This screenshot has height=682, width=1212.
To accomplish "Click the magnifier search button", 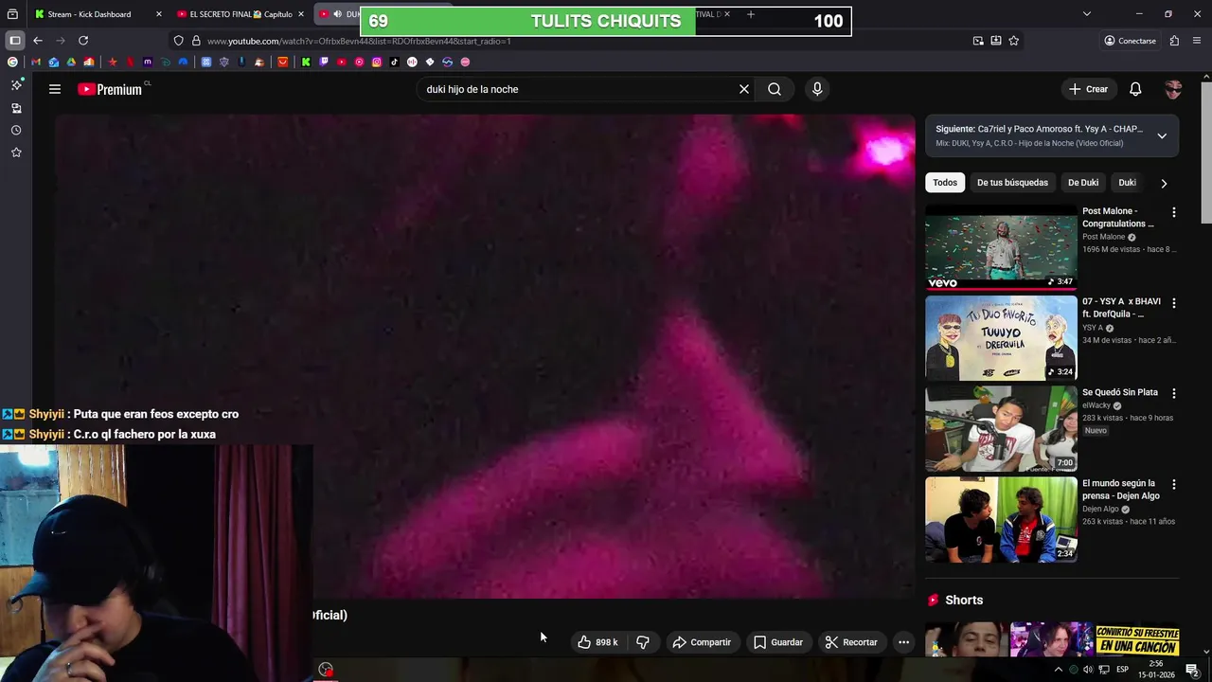I will 775,89.
